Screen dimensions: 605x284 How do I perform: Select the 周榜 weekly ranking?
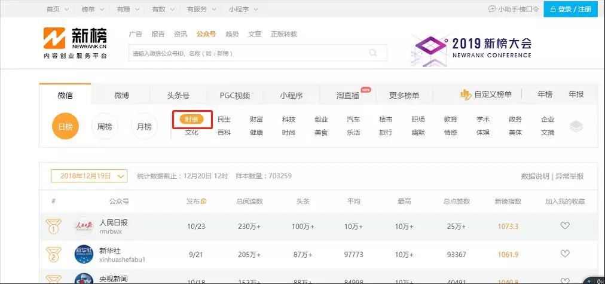tap(105, 126)
